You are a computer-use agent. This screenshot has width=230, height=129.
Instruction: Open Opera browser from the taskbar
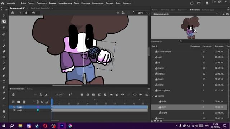click(45, 126)
